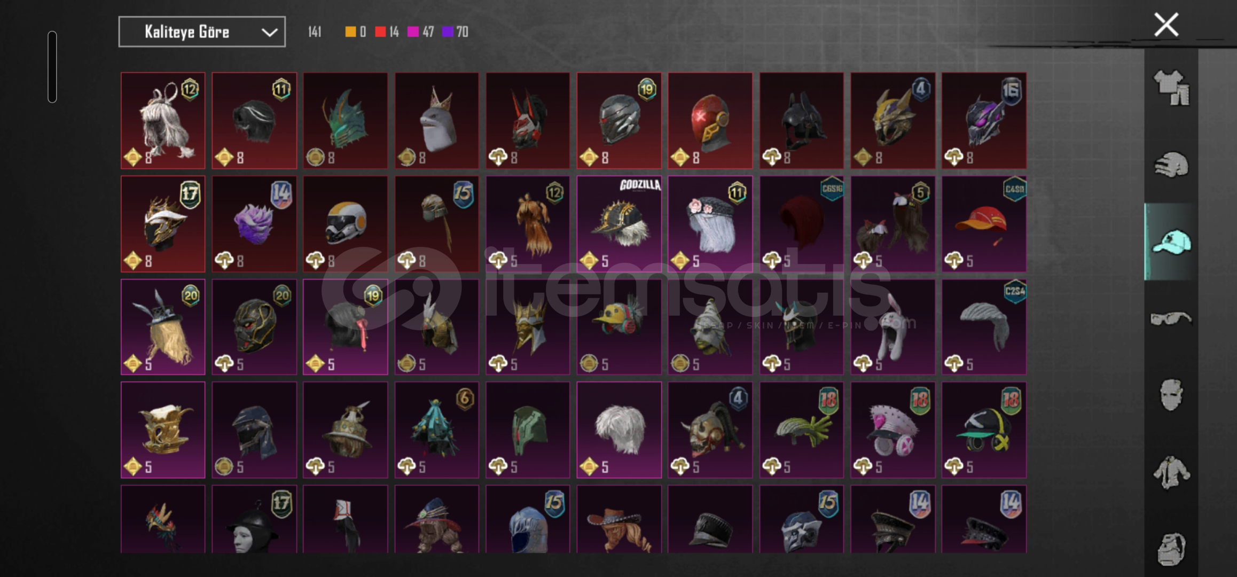1237x577 pixels.
Task: Expand the sort menu chevron arrow
Action: click(x=269, y=33)
